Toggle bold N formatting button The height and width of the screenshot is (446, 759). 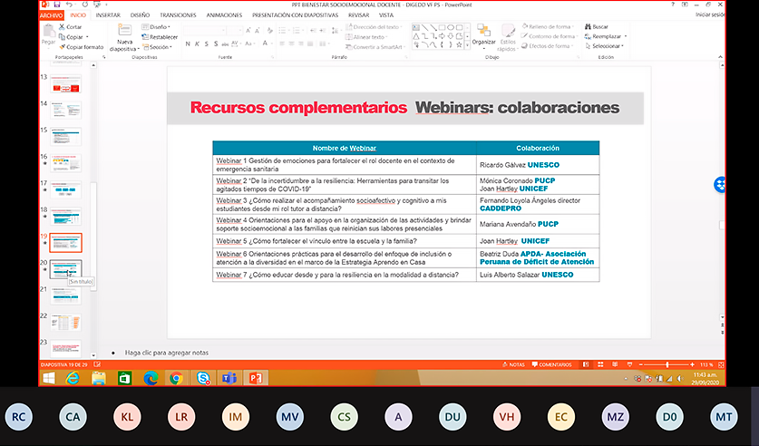pyautogui.click(x=188, y=44)
